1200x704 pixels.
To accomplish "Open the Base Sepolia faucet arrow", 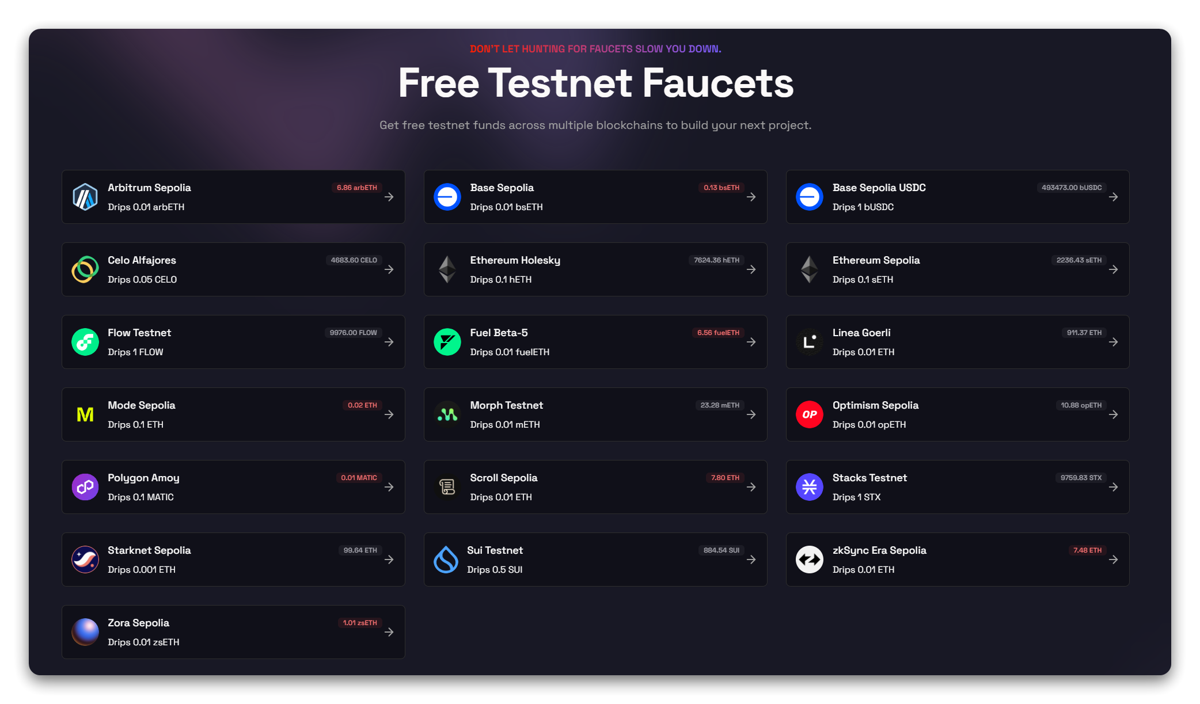I will [x=751, y=197].
